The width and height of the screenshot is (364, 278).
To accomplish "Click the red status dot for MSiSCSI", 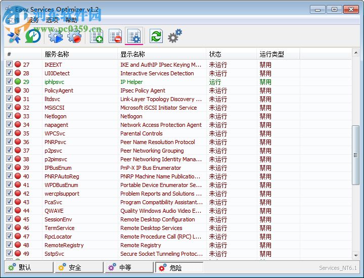I will tap(18, 107).
